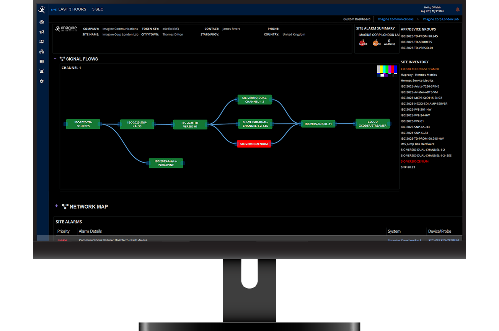
Task: Click the Imagine logo icon at top-left
Action: 42,10
